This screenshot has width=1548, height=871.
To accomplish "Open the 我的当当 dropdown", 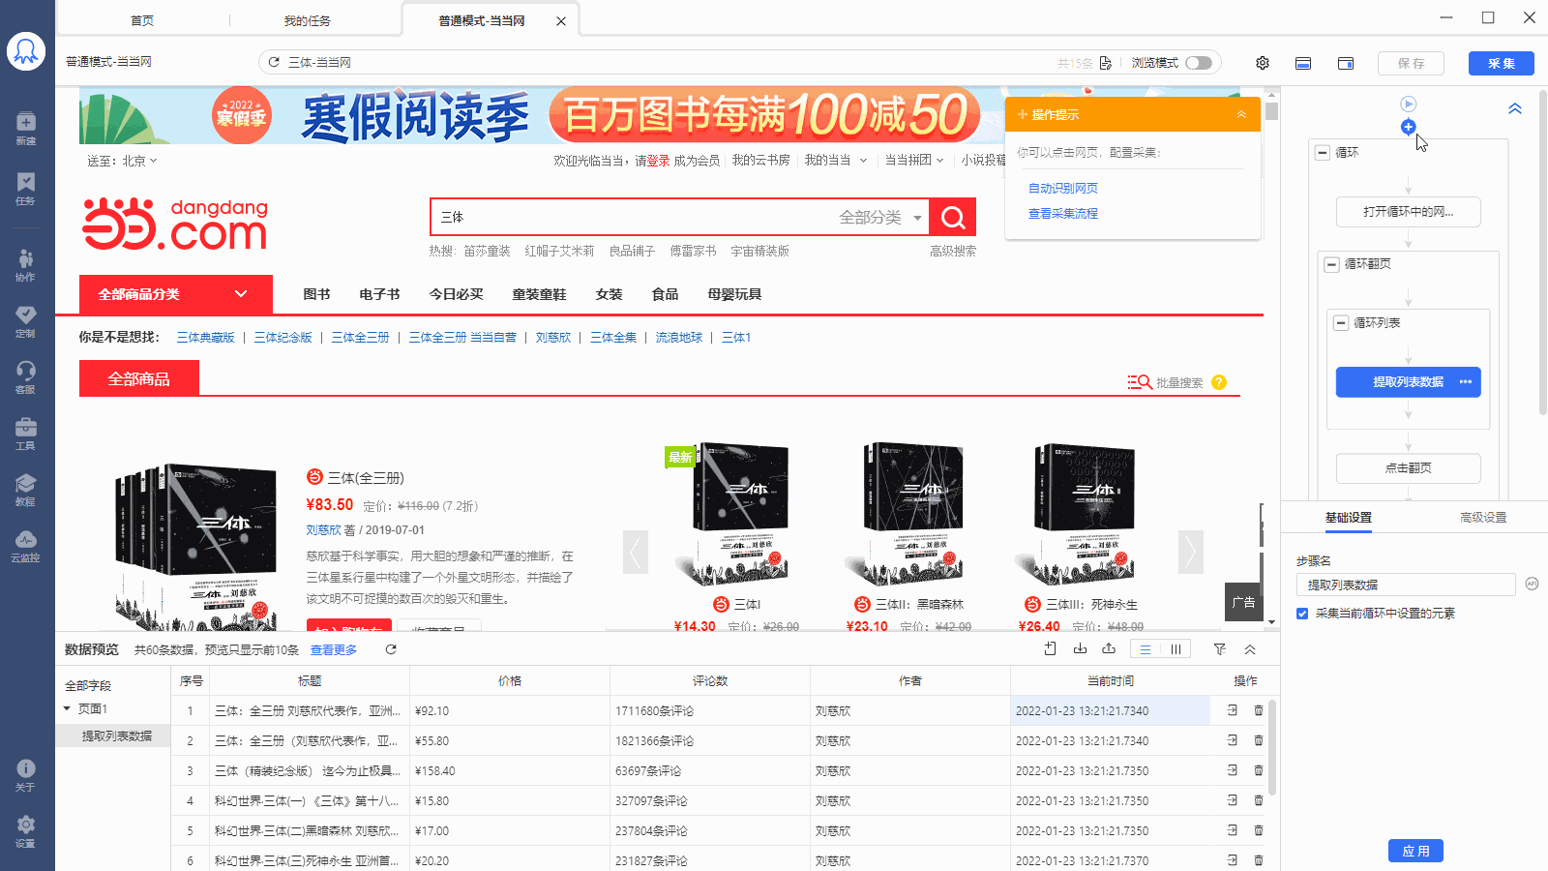I will pos(836,160).
